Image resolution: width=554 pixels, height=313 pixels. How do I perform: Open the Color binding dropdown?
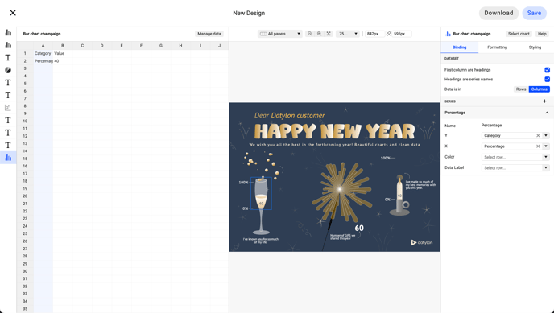coord(515,157)
